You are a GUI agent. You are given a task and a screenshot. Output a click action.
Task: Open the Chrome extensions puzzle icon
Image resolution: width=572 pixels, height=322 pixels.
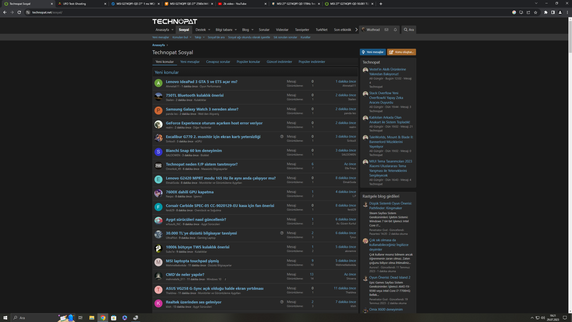click(546, 13)
